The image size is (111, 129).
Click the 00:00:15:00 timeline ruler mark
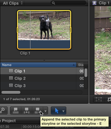point(32,127)
